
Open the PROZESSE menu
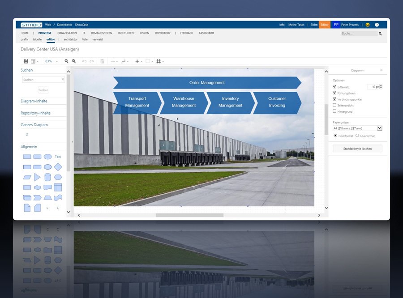[x=45, y=33]
